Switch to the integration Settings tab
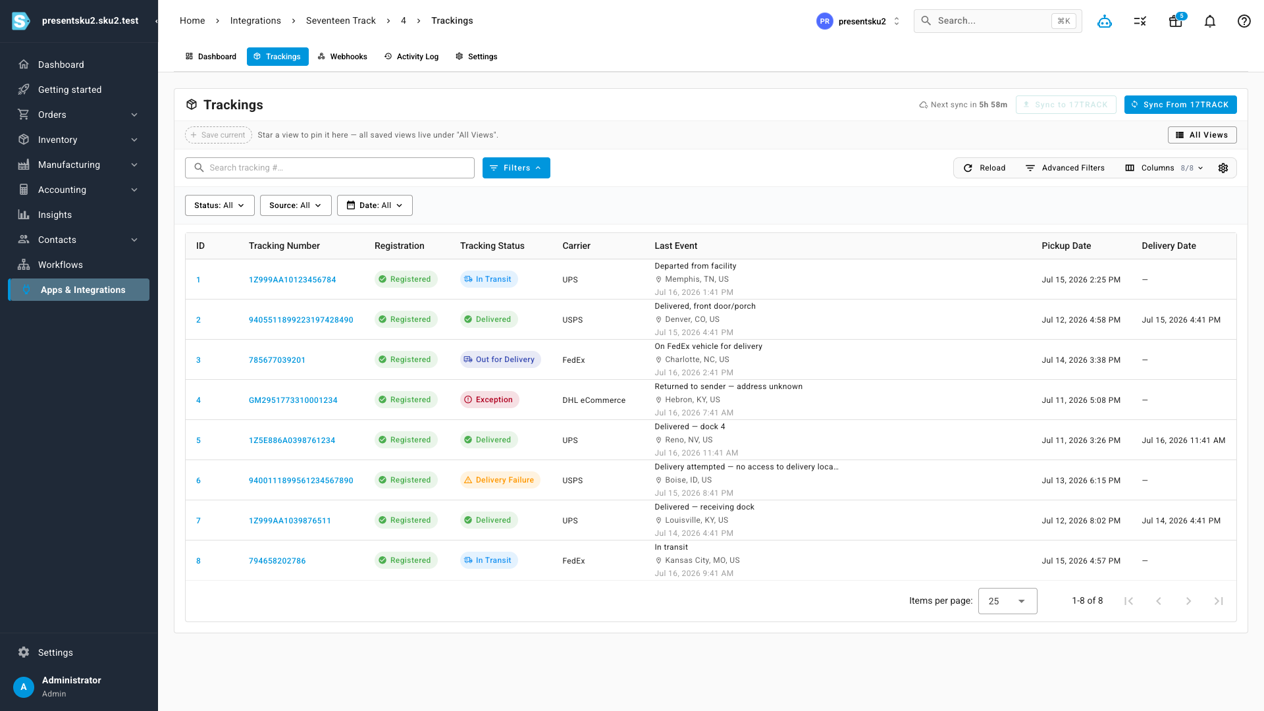 point(477,57)
